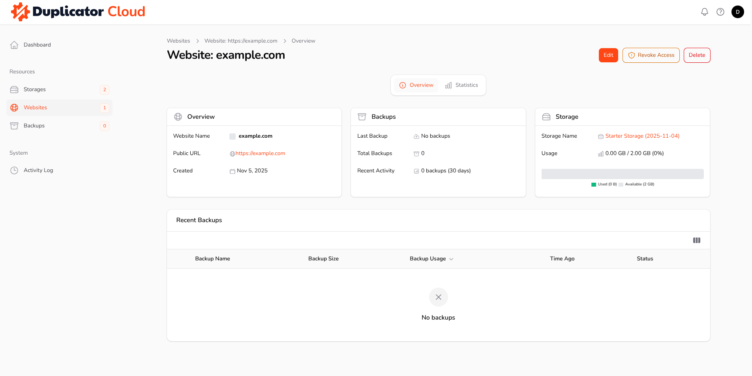Click the Dashboard home icon
Viewport: 752px width, 376px height.
click(14, 45)
